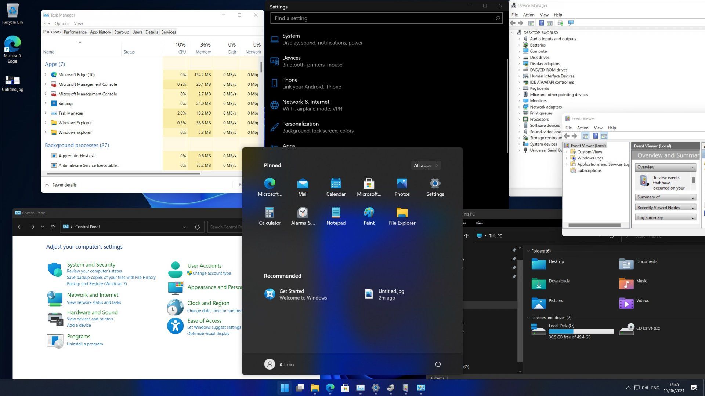This screenshot has height=396, width=705.
Task: Refresh the Control Panel address bar
Action: pyautogui.click(x=197, y=227)
